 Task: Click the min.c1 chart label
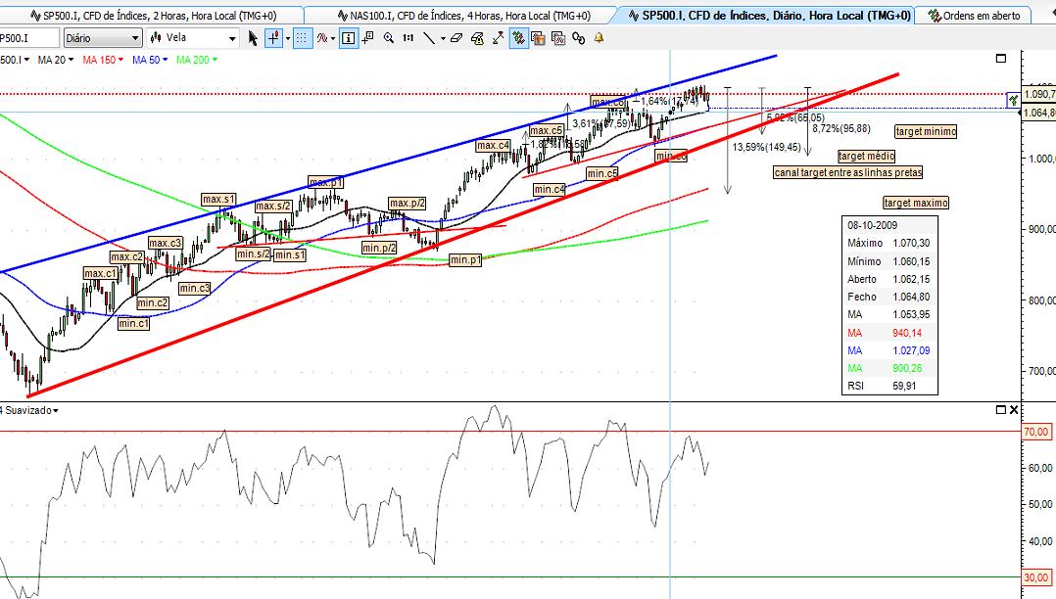point(133,324)
